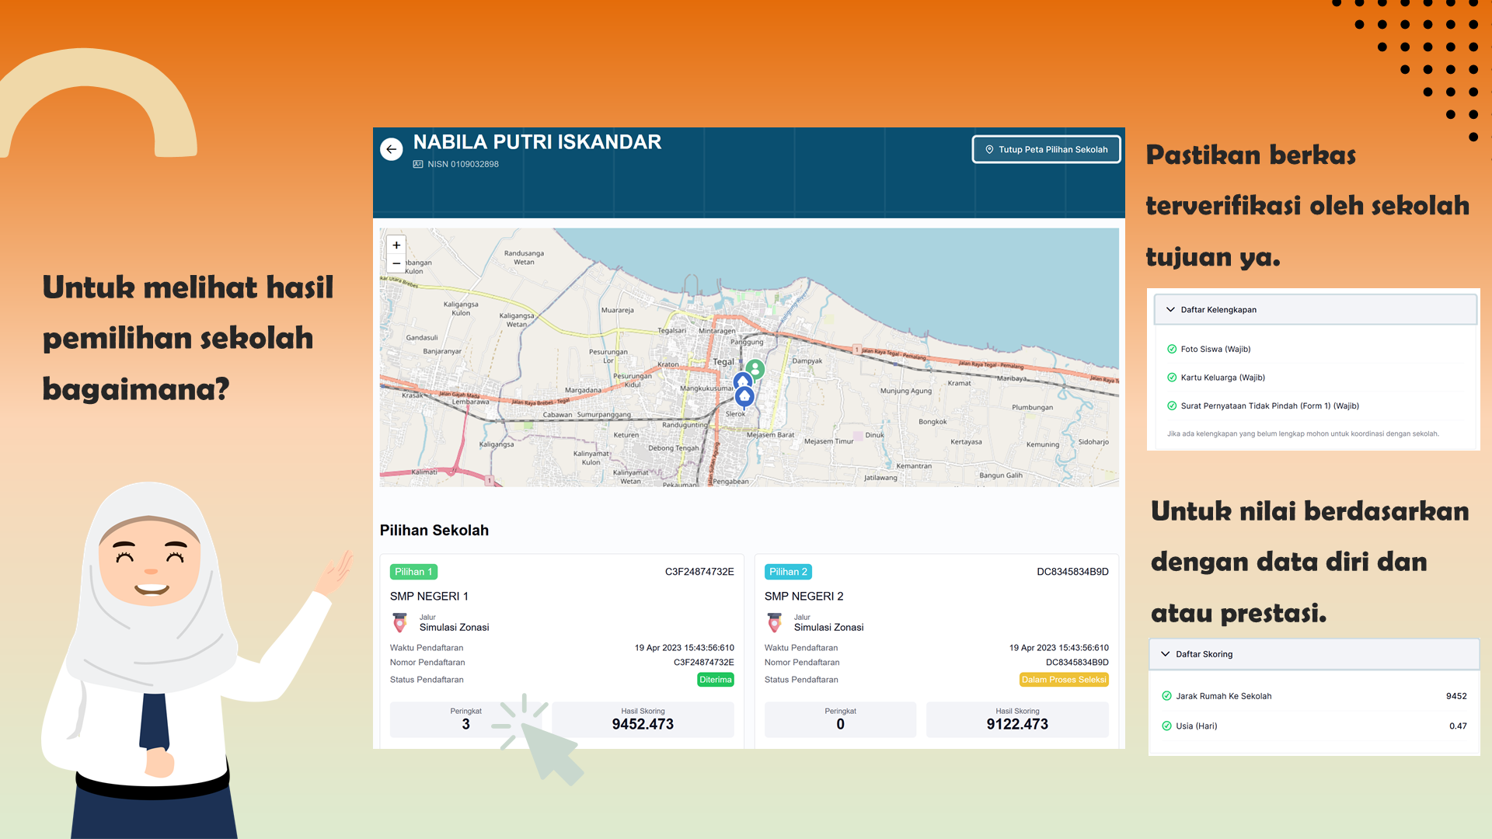Zoom out on the map

[396, 263]
